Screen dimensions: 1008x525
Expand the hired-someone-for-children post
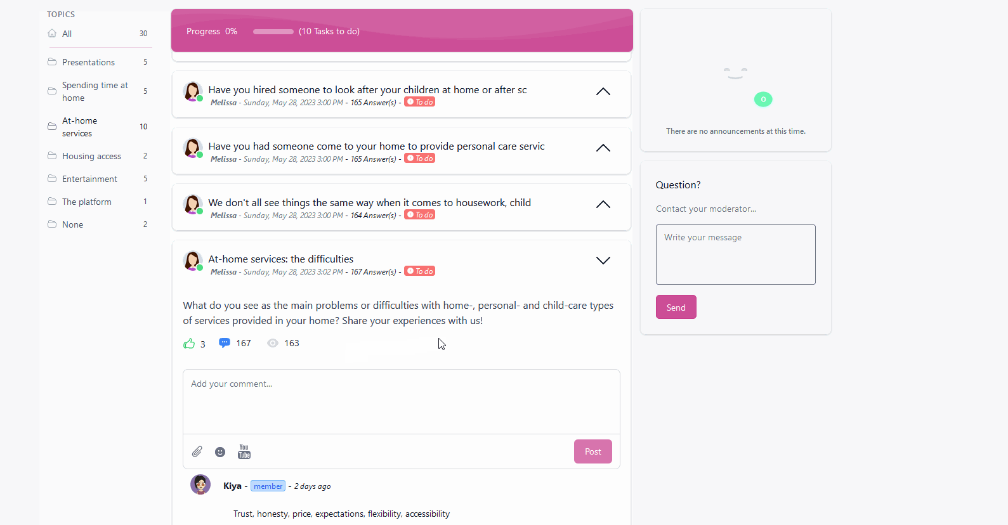click(603, 91)
